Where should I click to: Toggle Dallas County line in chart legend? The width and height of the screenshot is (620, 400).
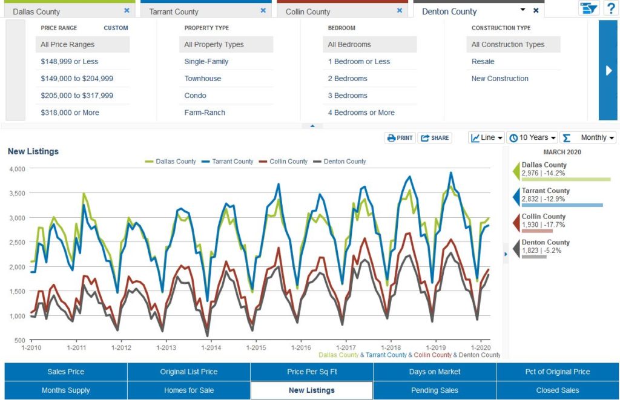[x=170, y=162]
